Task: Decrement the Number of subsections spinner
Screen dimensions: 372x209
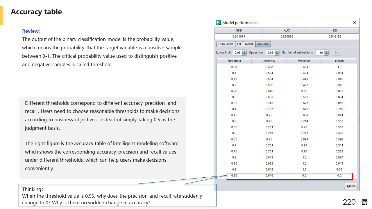Action: (x=327, y=54)
